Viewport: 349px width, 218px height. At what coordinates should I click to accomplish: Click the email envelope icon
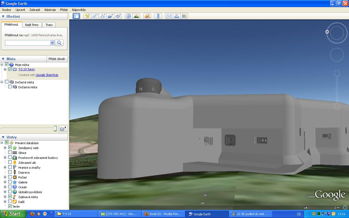169,16
